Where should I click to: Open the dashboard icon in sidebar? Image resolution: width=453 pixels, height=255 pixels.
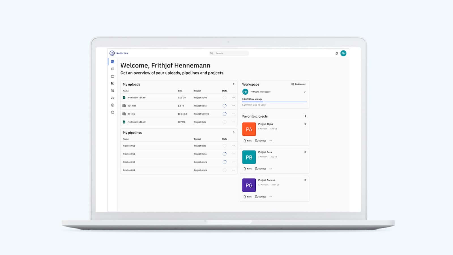[113, 62]
